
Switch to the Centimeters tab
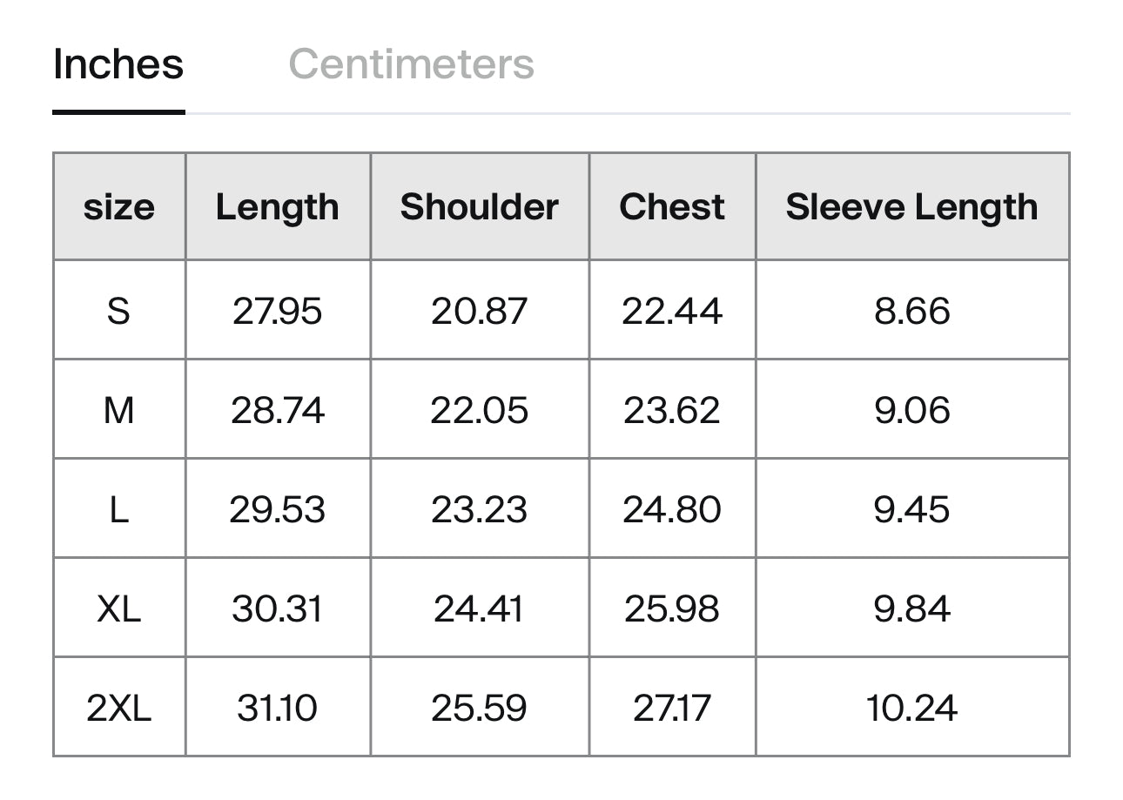[x=411, y=64]
